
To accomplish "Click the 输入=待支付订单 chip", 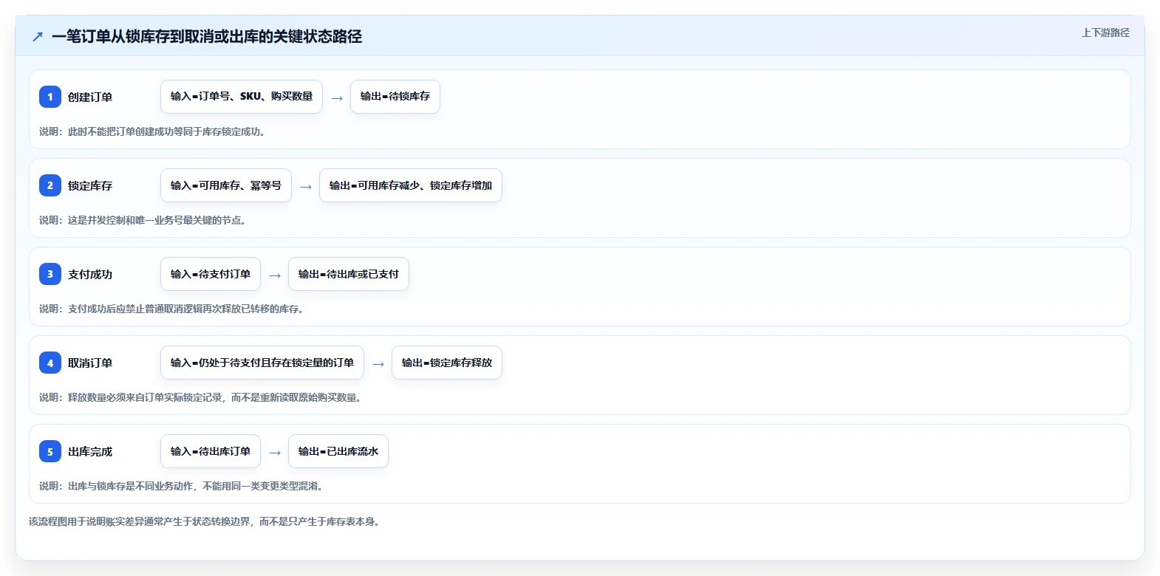I will [x=211, y=274].
